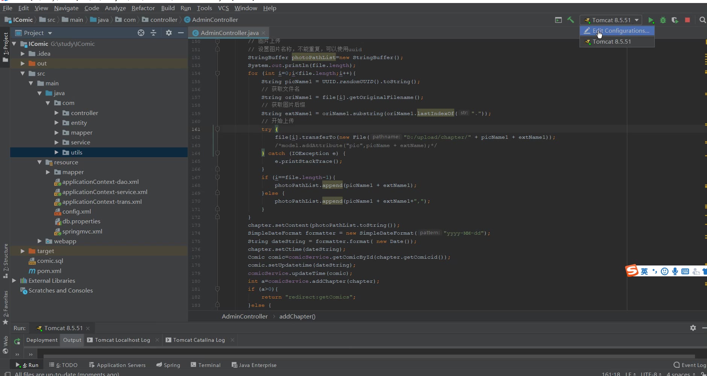Select the pom.xml file
Viewport: 707px width, 376px height.
(49, 271)
